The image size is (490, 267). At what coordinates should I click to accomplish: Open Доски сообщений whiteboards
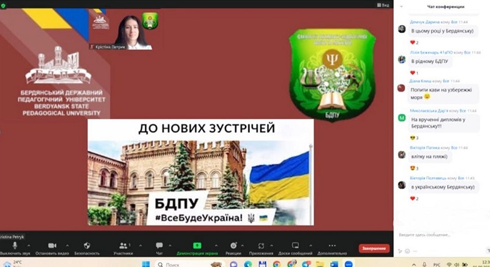click(295, 248)
